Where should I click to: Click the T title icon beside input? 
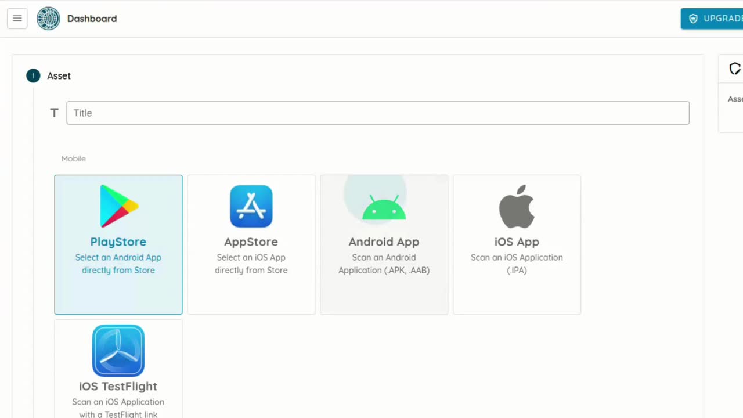[54, 113]
